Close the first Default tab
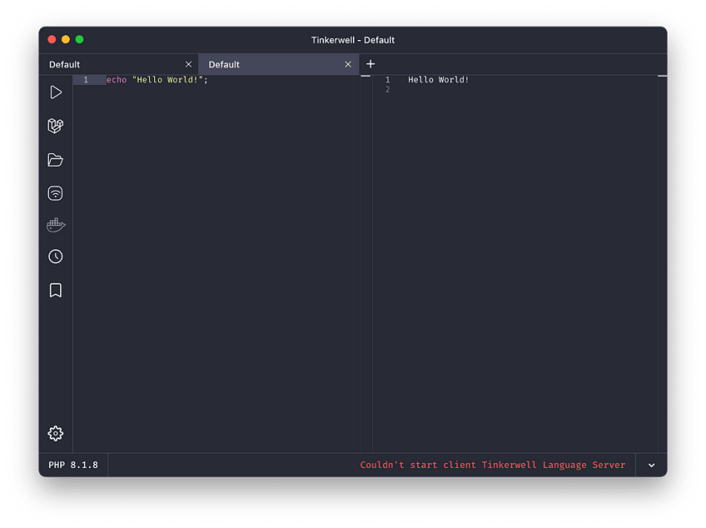Screen dimensions: 706x528 pyautogui.click(x=189, y=64)
